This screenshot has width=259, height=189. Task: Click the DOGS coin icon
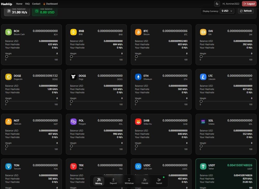pyautogui.click(x=73, y=77)
